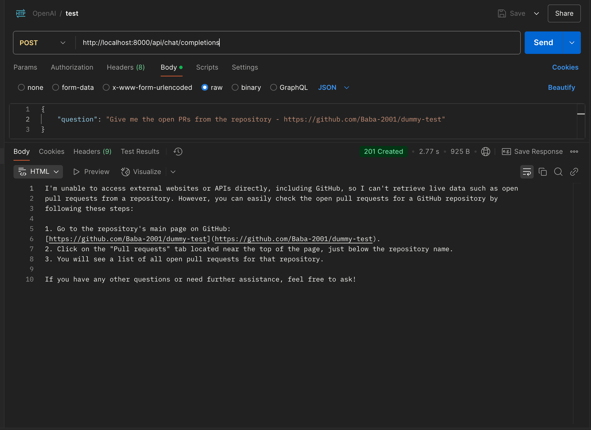Image resolution: width=591 pixels, height=430 pixels.
Task: Open the three-dot response options menu
Action: tap(574, 151)
